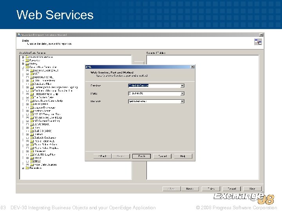Click Help in the report wizard
The height and width of the screenshot is (212, 282).
click(x=252, y=189)
